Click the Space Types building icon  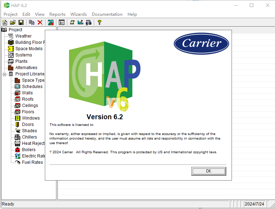click(18, 80)
